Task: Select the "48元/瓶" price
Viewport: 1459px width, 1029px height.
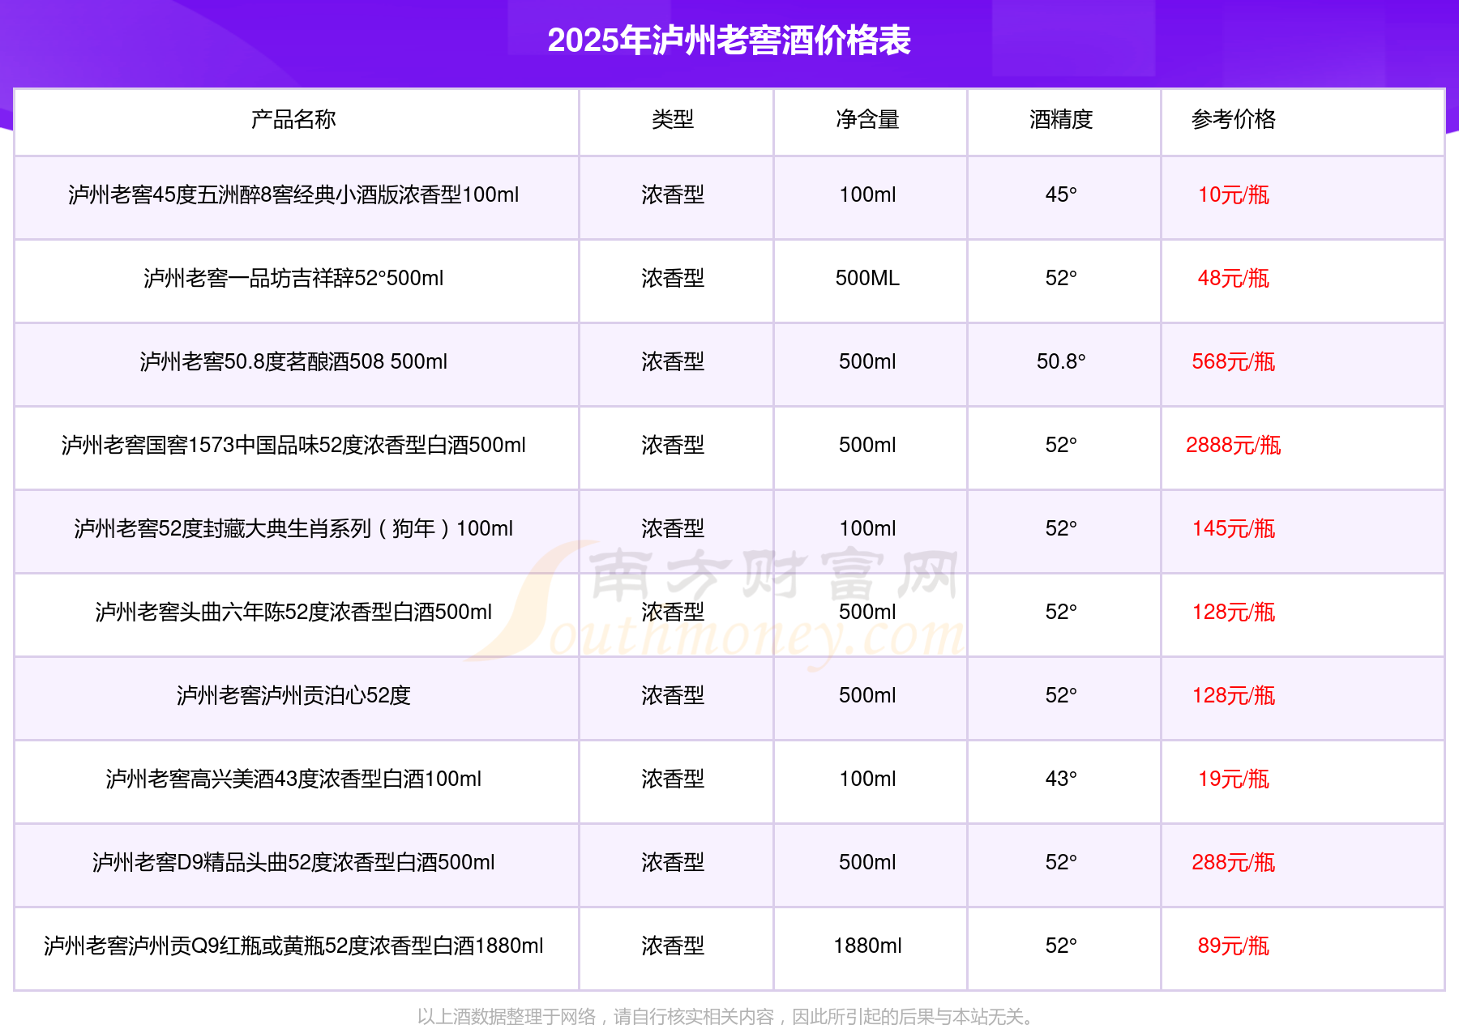Action: [x=1233, y=278]
